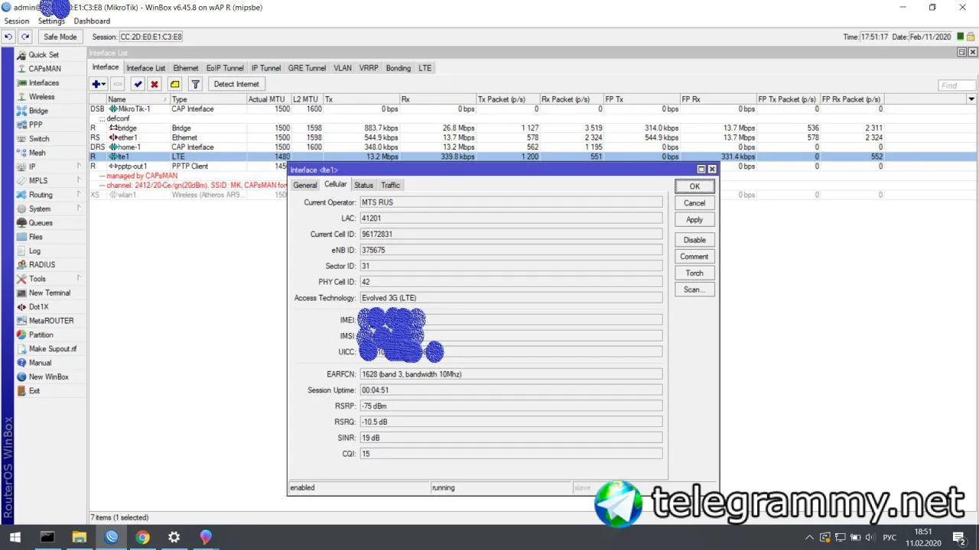The image size is (979, 550).
Task: Disable selected interface with red X icon
Action: (x=154, y=84)
